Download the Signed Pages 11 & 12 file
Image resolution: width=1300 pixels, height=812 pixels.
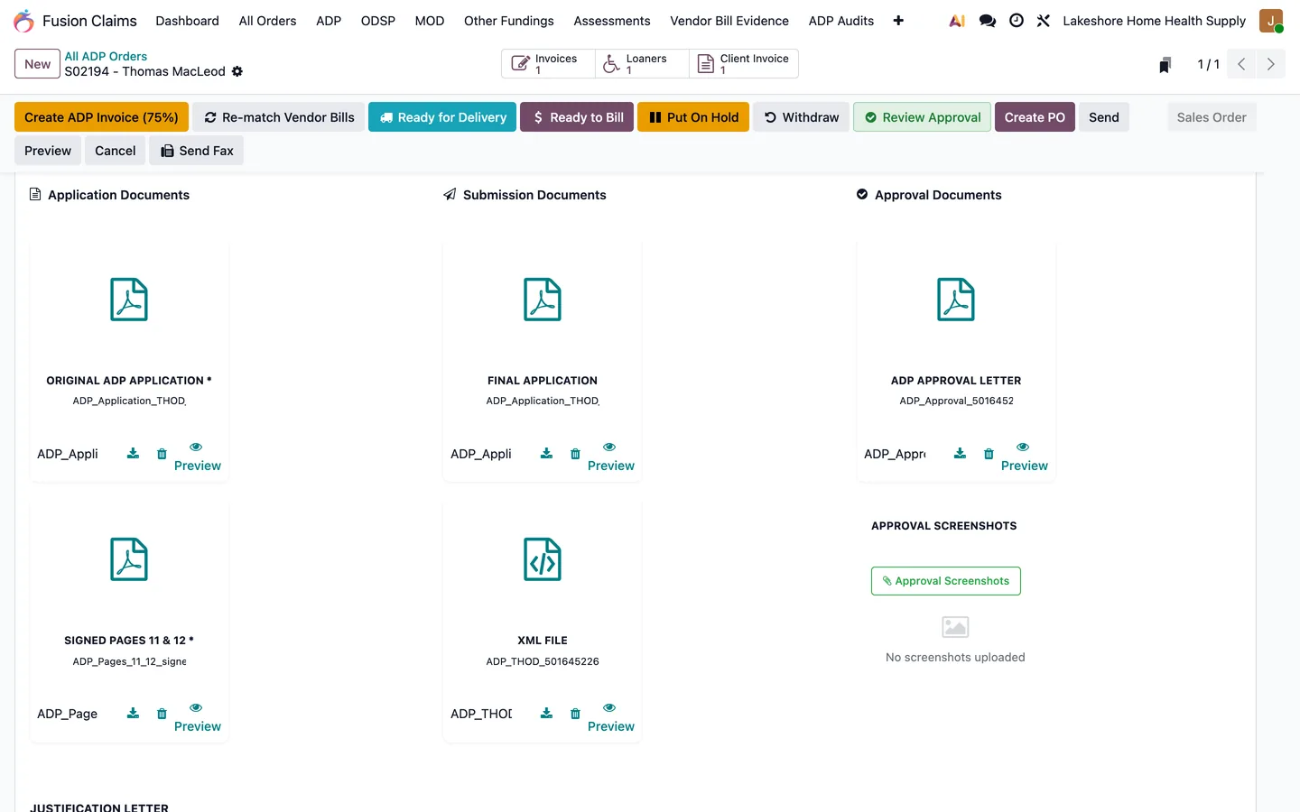tap(133, 714)
